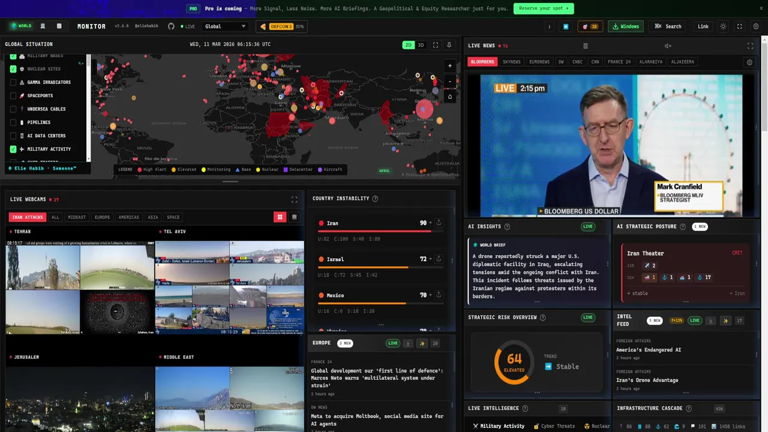
Task: Enable Pipelines layer checkbox
Action: point(13,122)
